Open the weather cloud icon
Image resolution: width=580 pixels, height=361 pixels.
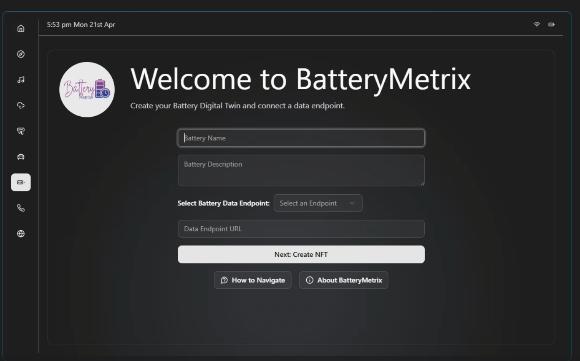point(21,105)
